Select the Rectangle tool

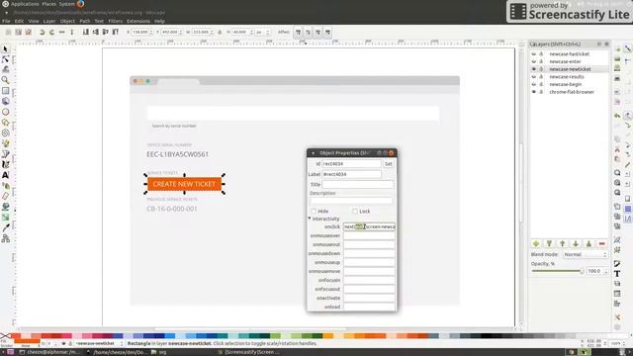[5, 91]
